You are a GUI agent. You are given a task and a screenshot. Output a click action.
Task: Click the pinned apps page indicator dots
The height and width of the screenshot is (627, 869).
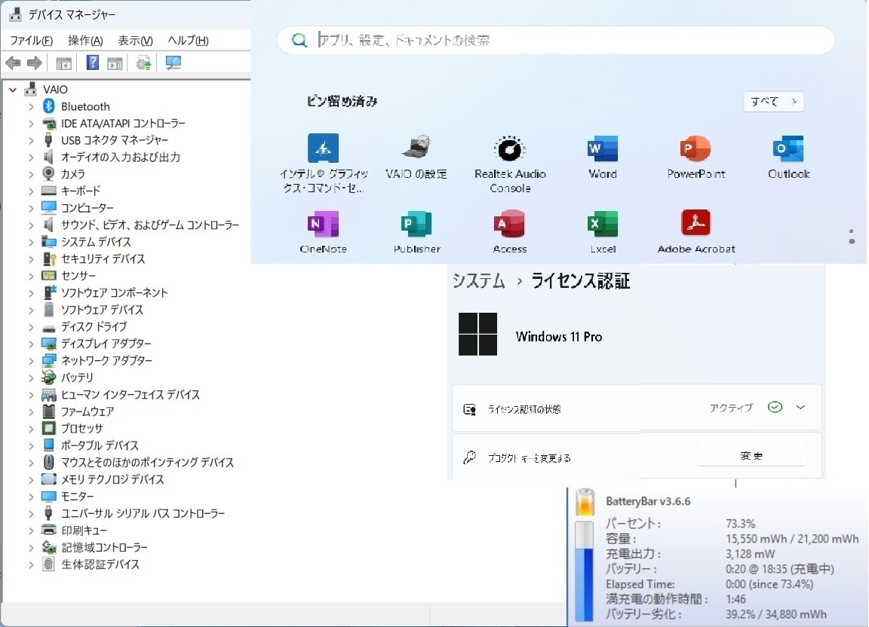(852, 236)
